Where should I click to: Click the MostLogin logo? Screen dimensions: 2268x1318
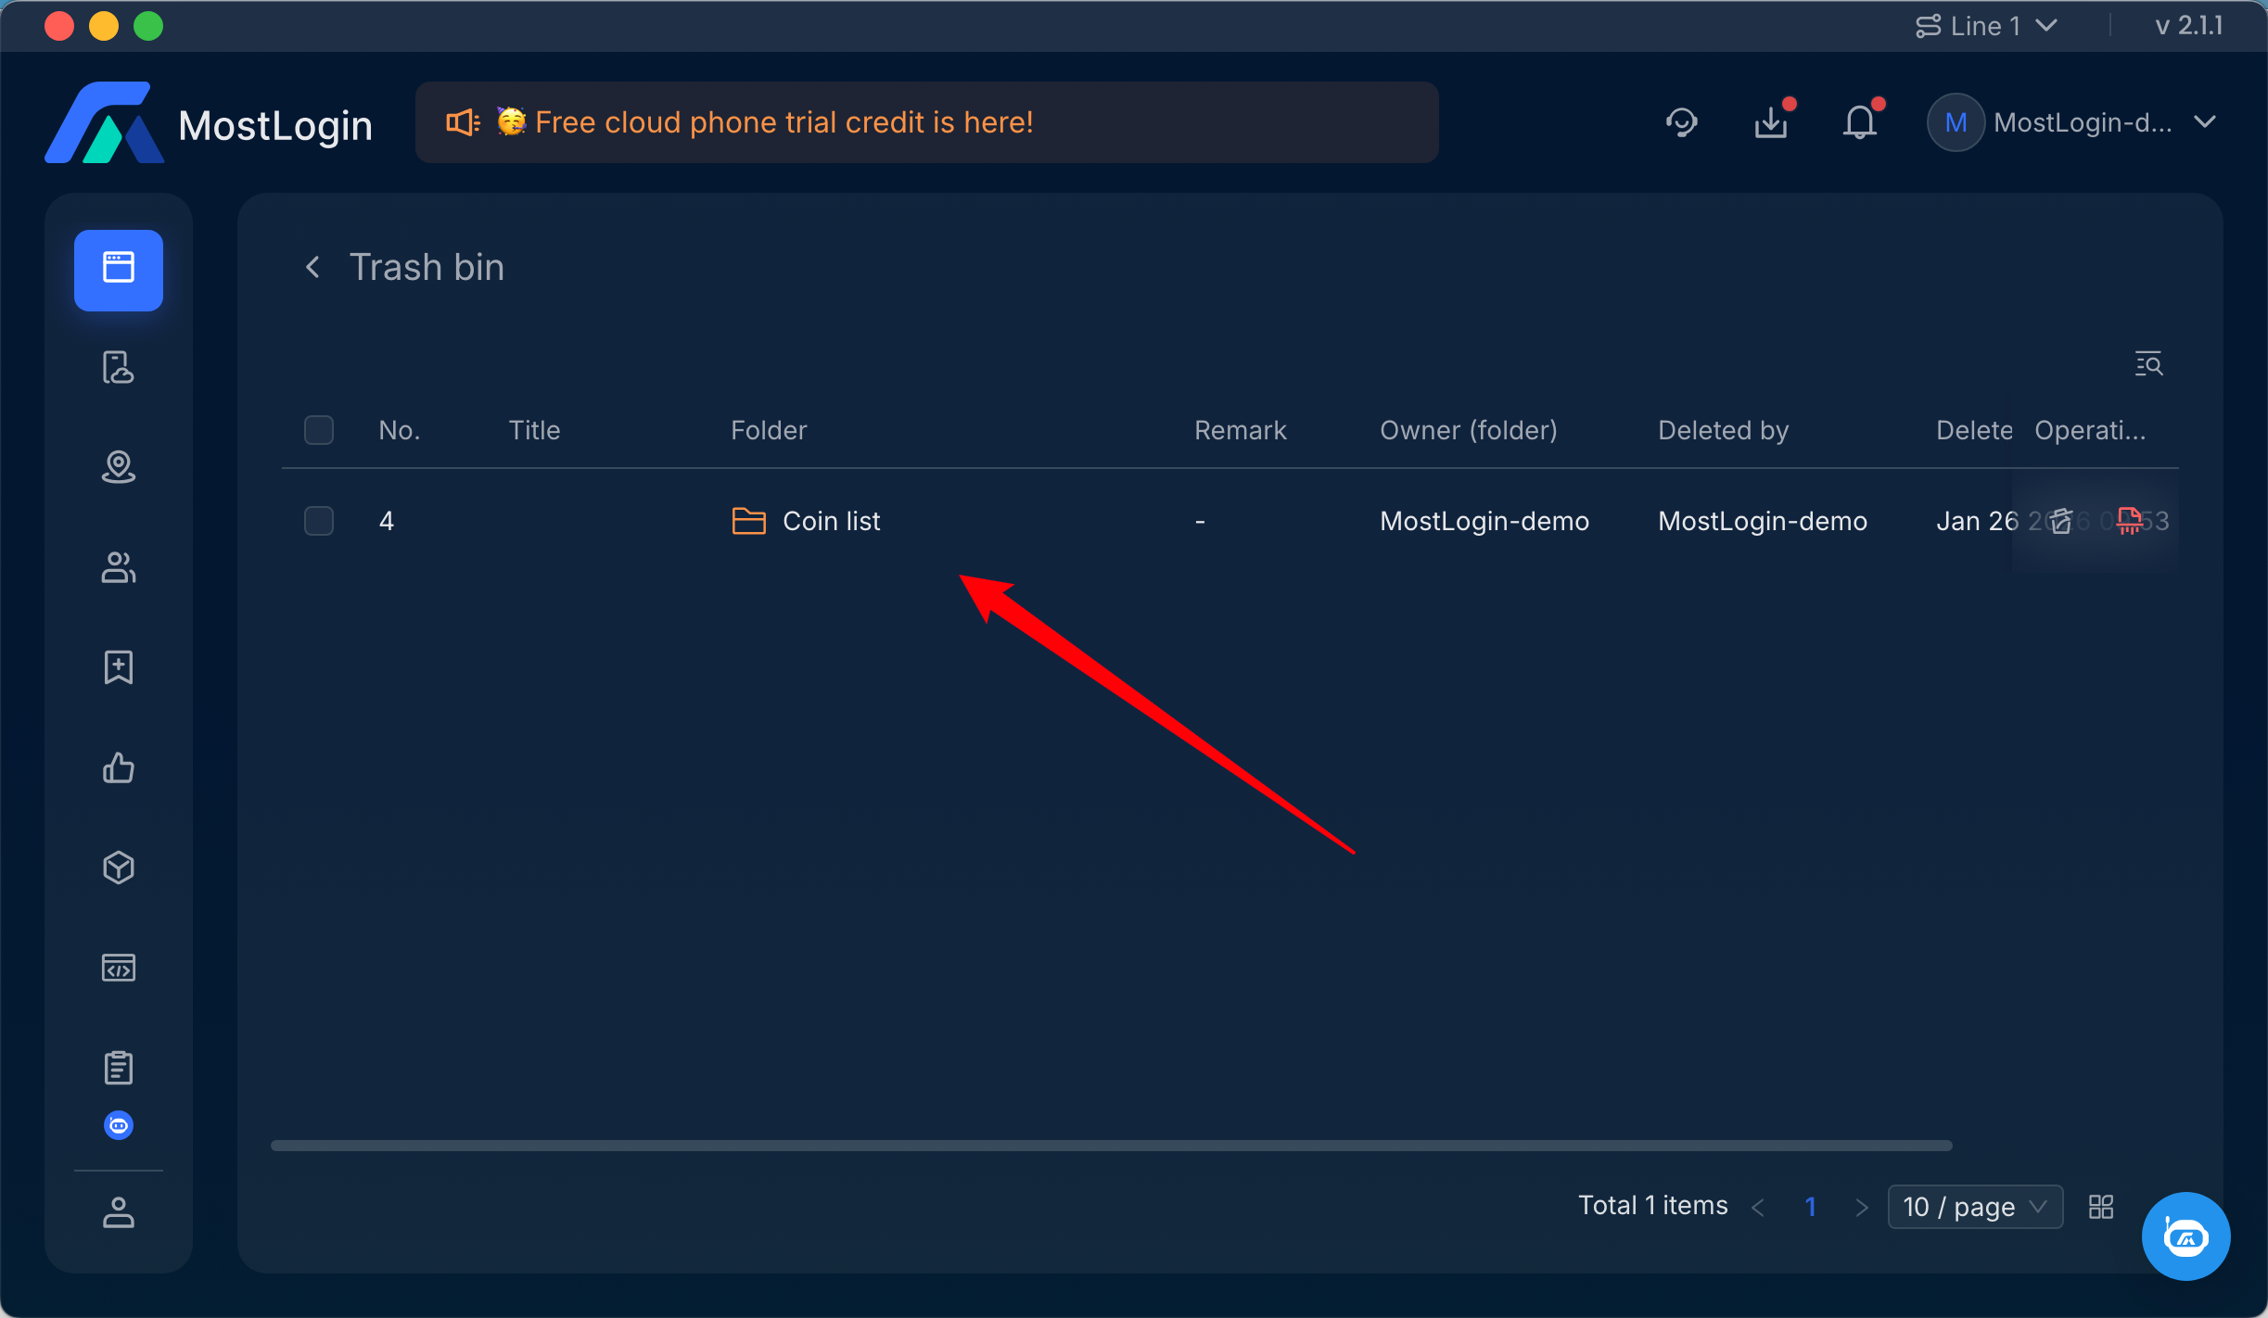click(104, 122)
